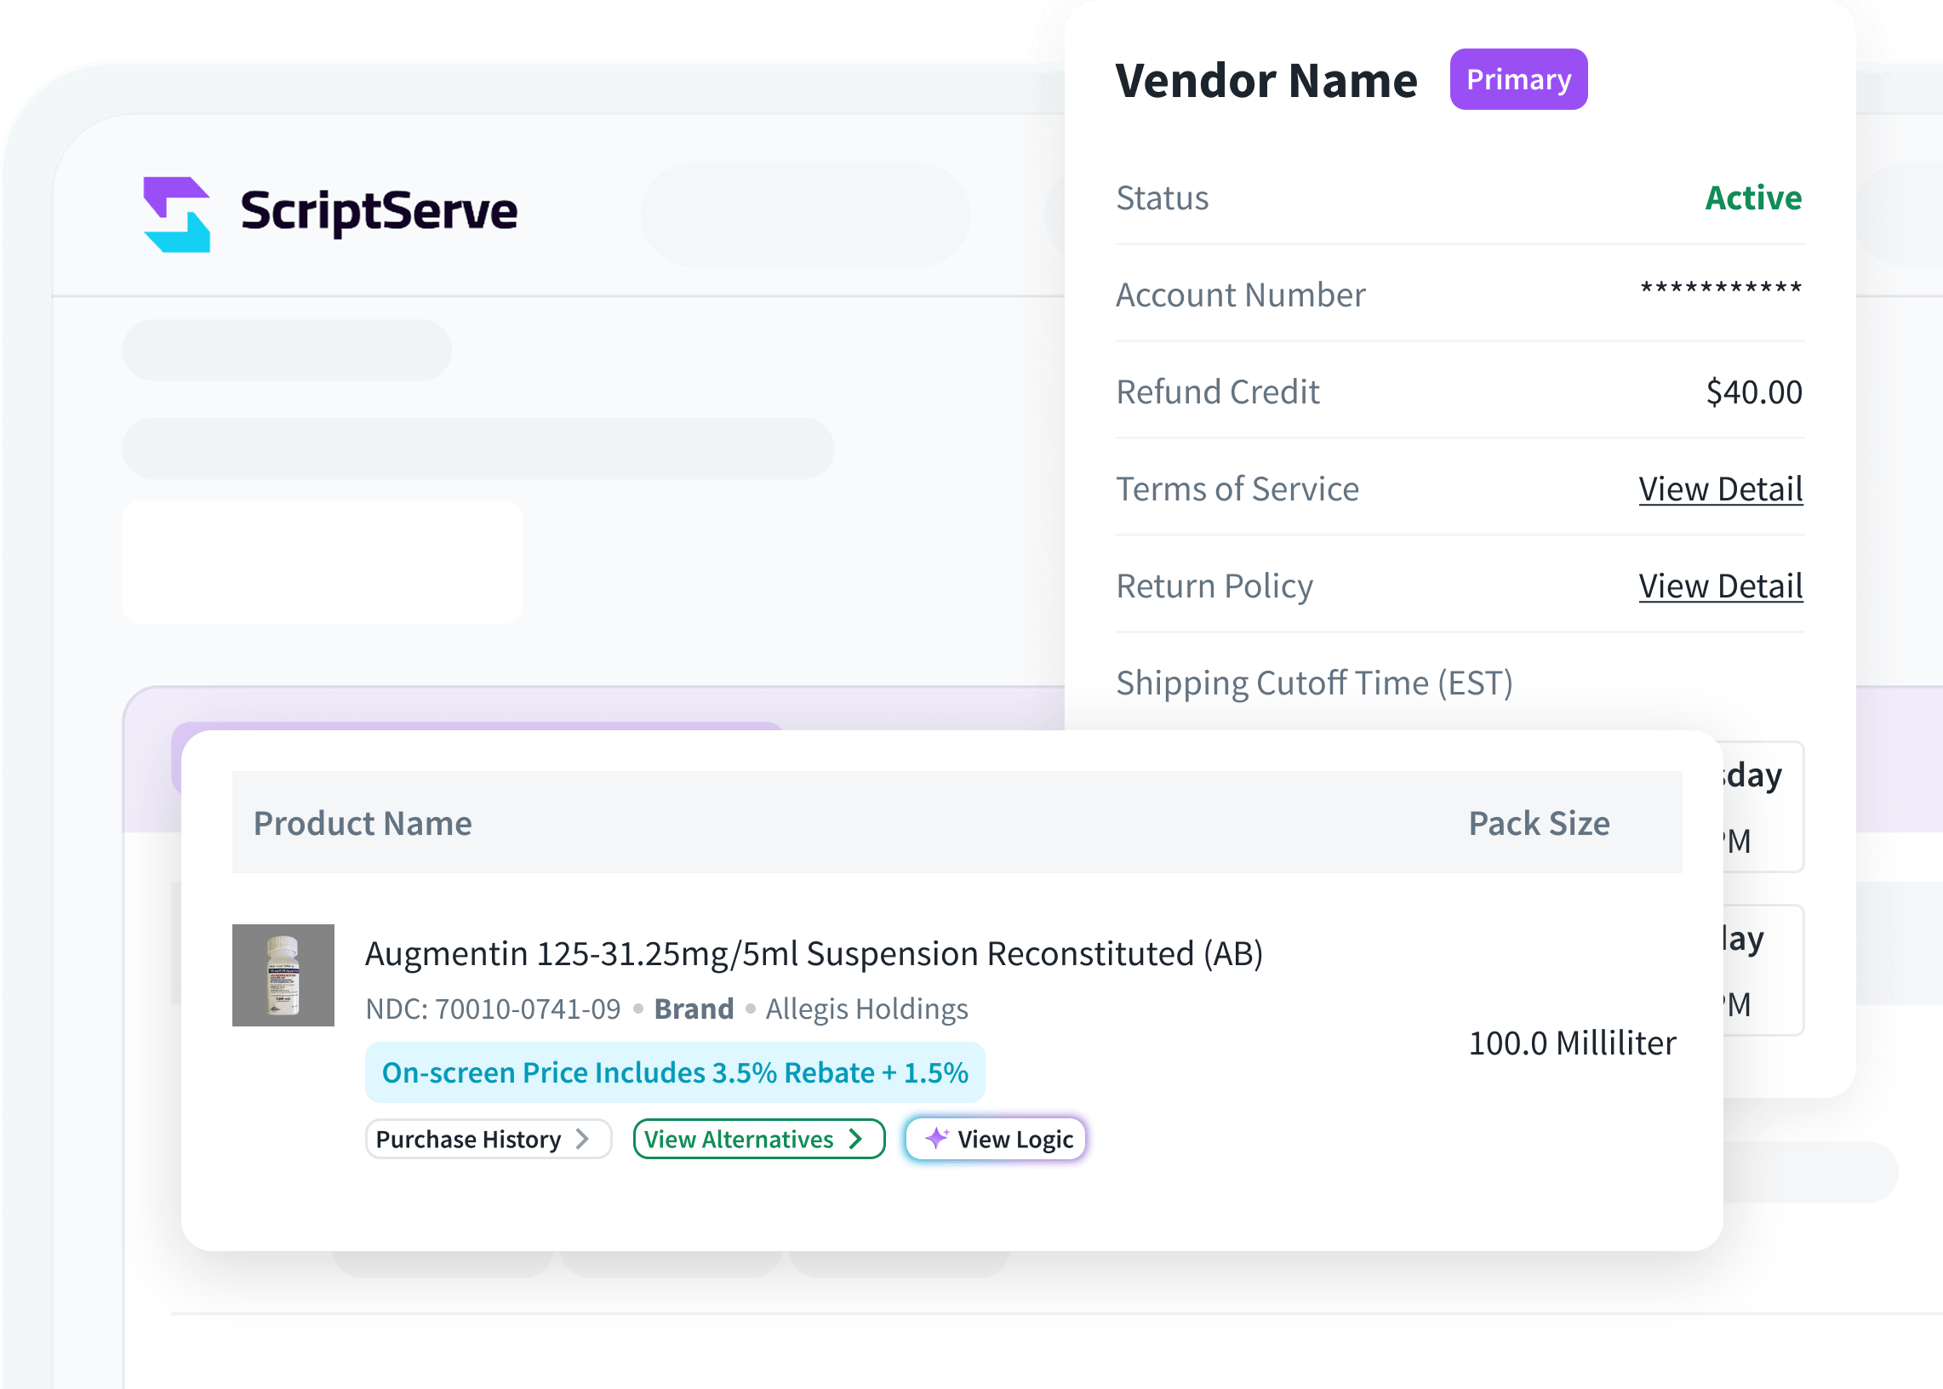Click the Augmentin bottle thumbnail image
This screenshot has height=1389, width=1943.
(283, 976)
